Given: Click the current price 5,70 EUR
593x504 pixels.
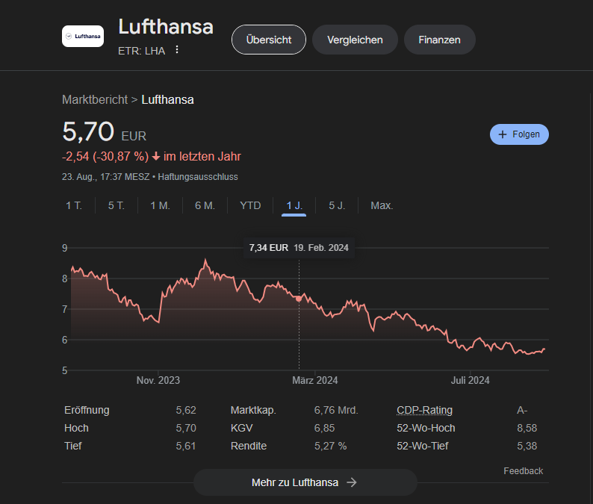Looking at the screenshot, I should pos(104,132).
